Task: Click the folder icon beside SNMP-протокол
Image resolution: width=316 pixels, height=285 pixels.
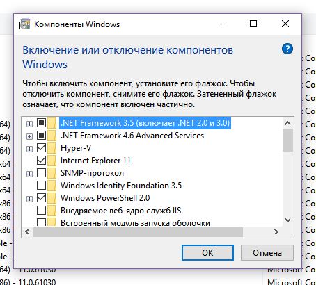Action: point(52,173)
